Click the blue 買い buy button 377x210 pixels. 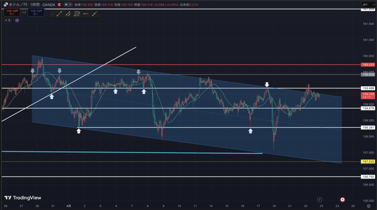[36, 12]
